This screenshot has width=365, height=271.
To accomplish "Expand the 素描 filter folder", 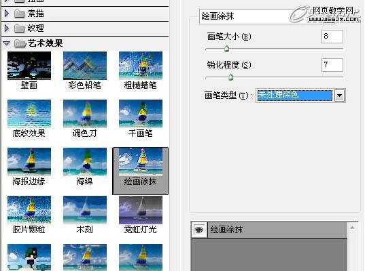I will [7, 14].
